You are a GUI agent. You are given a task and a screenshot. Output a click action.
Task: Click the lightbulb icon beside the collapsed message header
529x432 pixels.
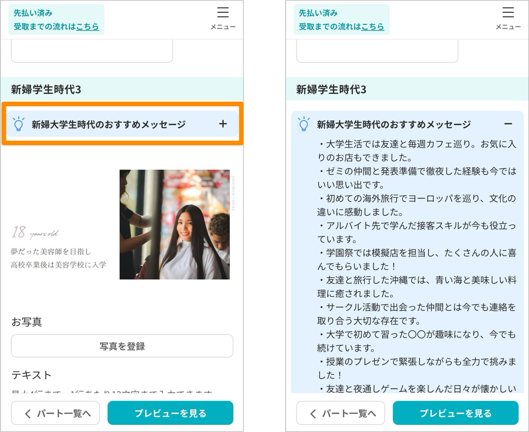point(19,124)
